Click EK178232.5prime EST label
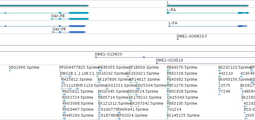 coord(145,97)
